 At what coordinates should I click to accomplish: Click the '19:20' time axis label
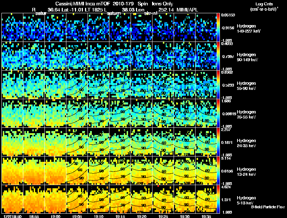(141, 216)
